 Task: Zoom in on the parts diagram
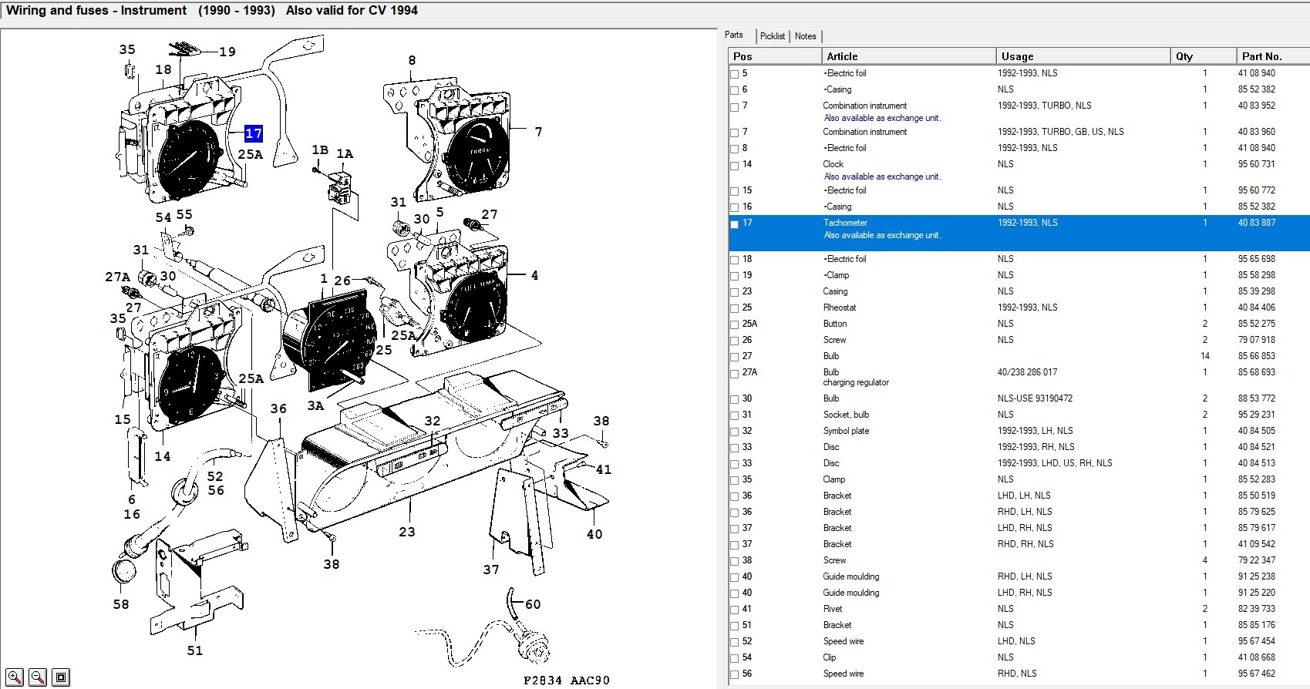click(x=15, y=677)
